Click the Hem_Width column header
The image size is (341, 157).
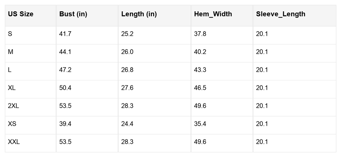coord(213,14)
